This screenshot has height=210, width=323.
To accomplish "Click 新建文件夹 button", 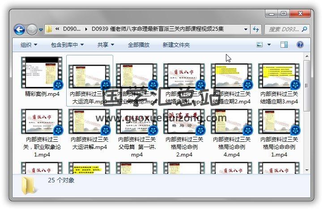I will pyautogui.click(x=176, y=45).
